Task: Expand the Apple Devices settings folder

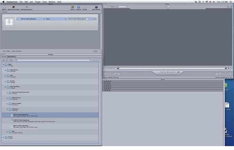Action: point(5,70)
